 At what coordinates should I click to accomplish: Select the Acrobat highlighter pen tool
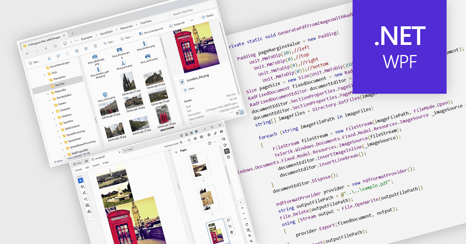(84, 192)
